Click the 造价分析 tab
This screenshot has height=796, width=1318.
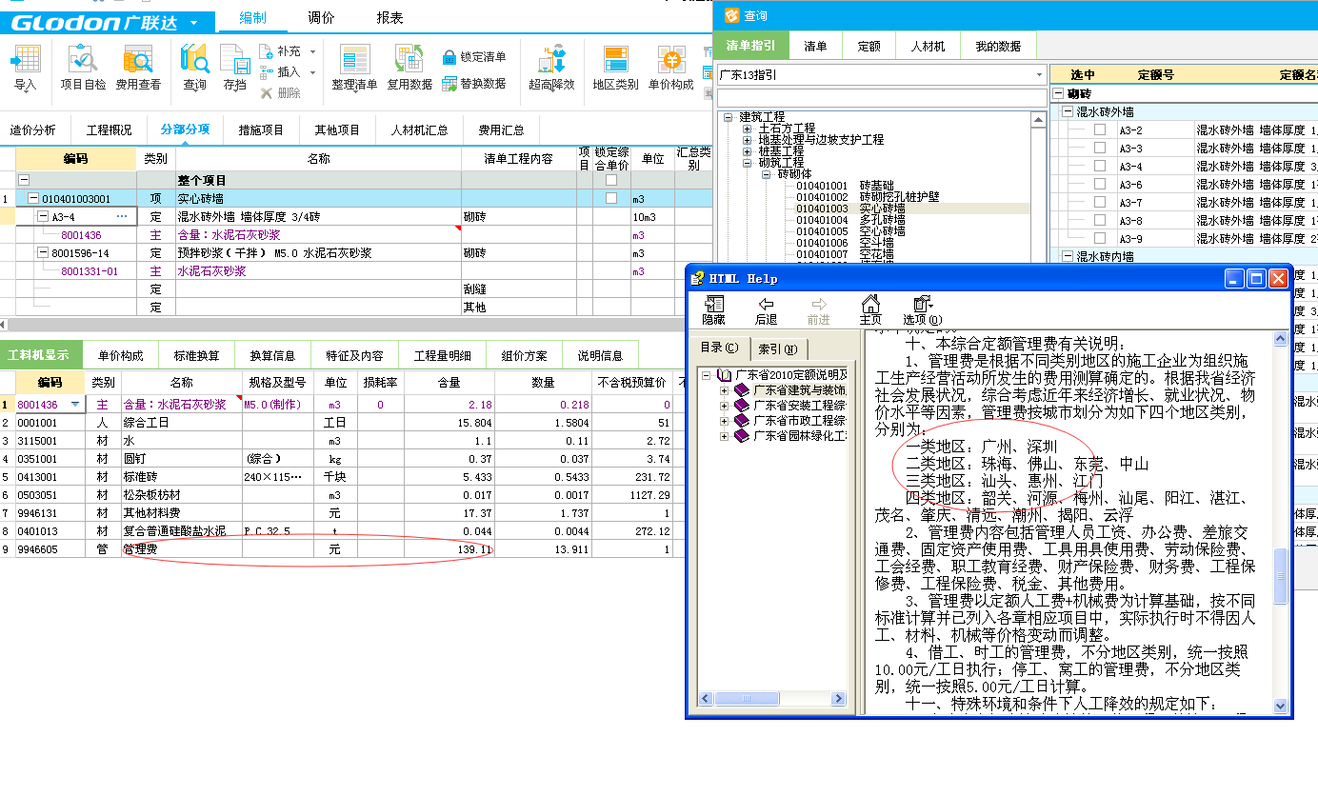[x=32, y=129]
